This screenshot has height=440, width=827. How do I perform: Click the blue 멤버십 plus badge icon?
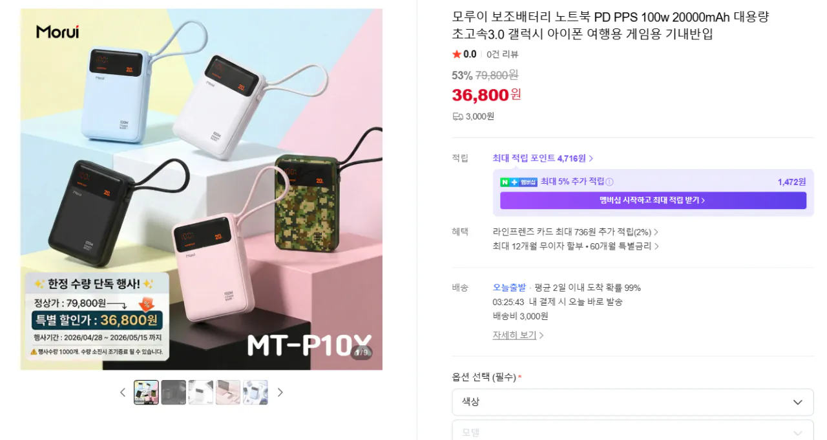[514, 181]
